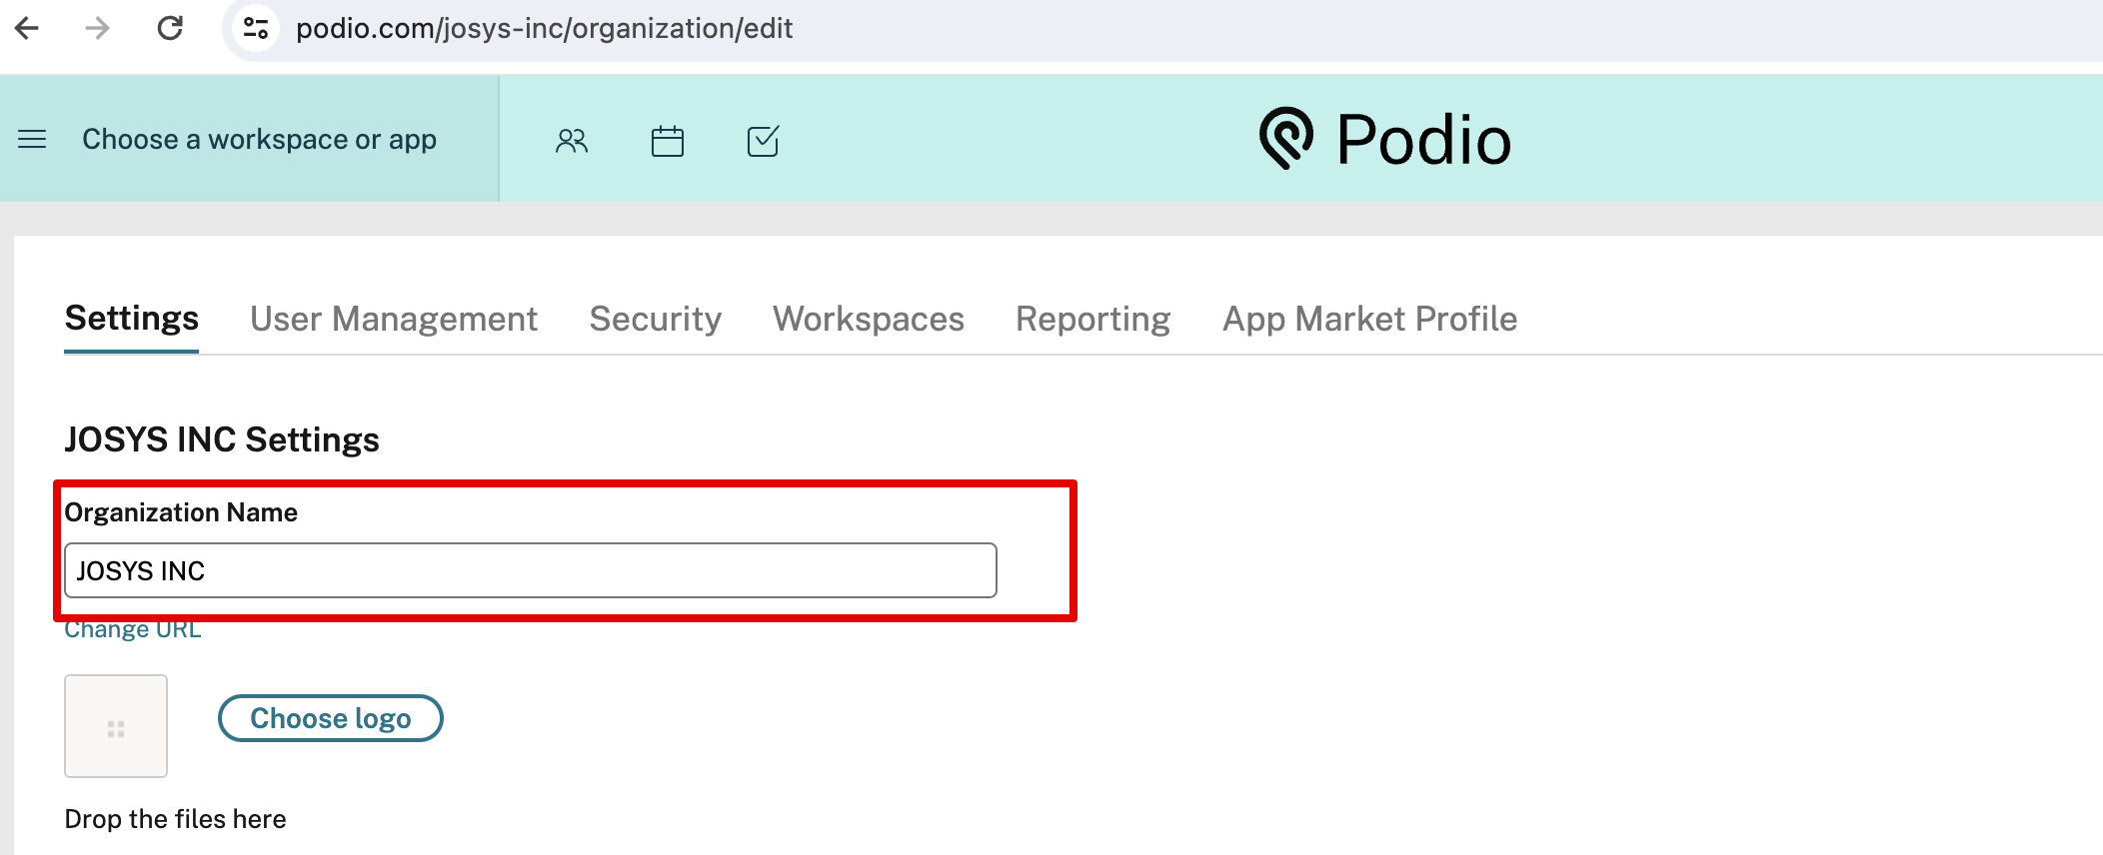Click the Podio logo

tap(1385, 139)
